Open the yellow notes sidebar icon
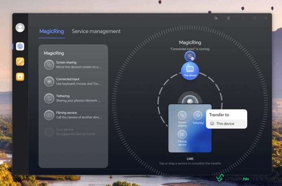 coord(20,61)
